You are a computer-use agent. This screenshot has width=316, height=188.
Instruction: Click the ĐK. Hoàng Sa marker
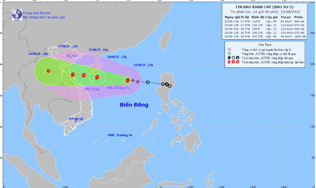(x=107, y=88)
